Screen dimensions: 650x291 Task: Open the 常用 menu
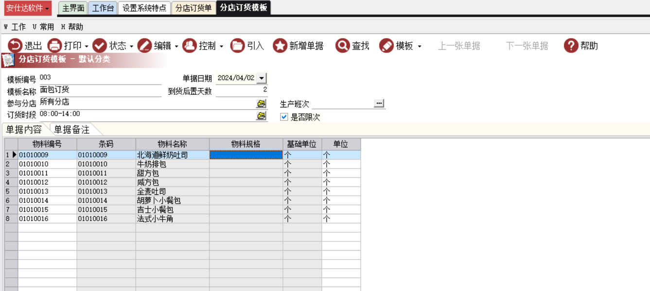click(x=43, y=27)
